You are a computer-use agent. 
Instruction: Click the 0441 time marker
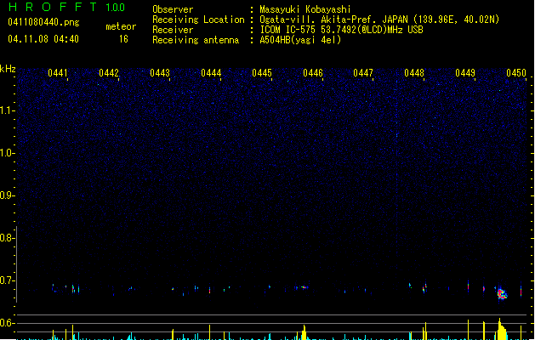point(58,73)
